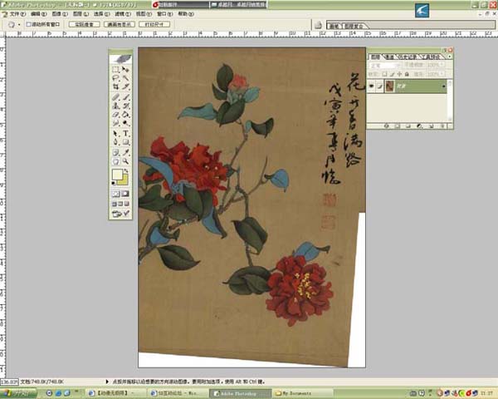Switch to Full Screen mode

126,204
